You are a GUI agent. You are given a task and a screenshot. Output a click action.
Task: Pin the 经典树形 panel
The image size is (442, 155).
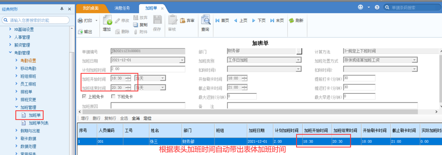pyautogui.click(x=62, y=9)
